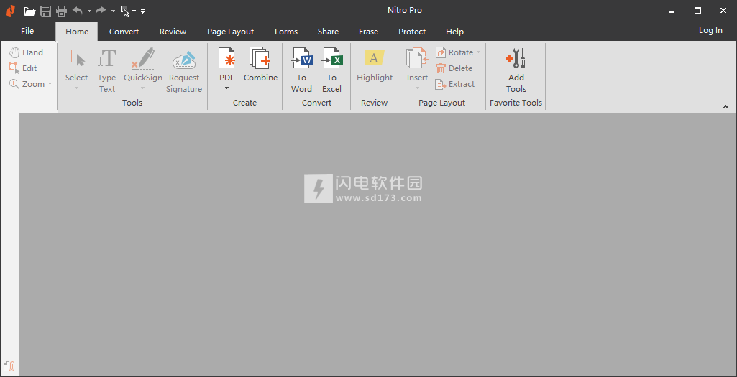This screenshot has width=737, height=377.
Task: Click Add Tools to favorites
Action: (x=516, y=70)
